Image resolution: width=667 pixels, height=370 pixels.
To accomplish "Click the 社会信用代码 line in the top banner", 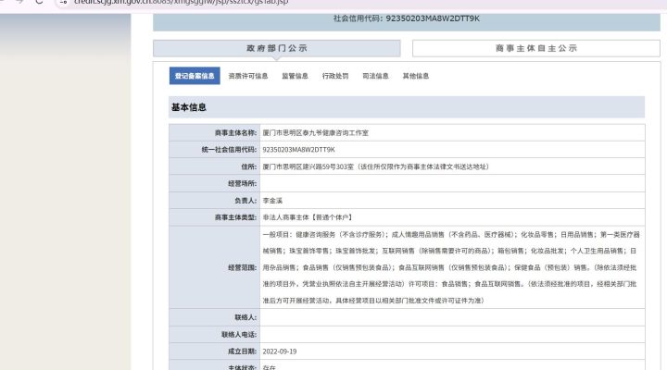I will click(407, 18).
